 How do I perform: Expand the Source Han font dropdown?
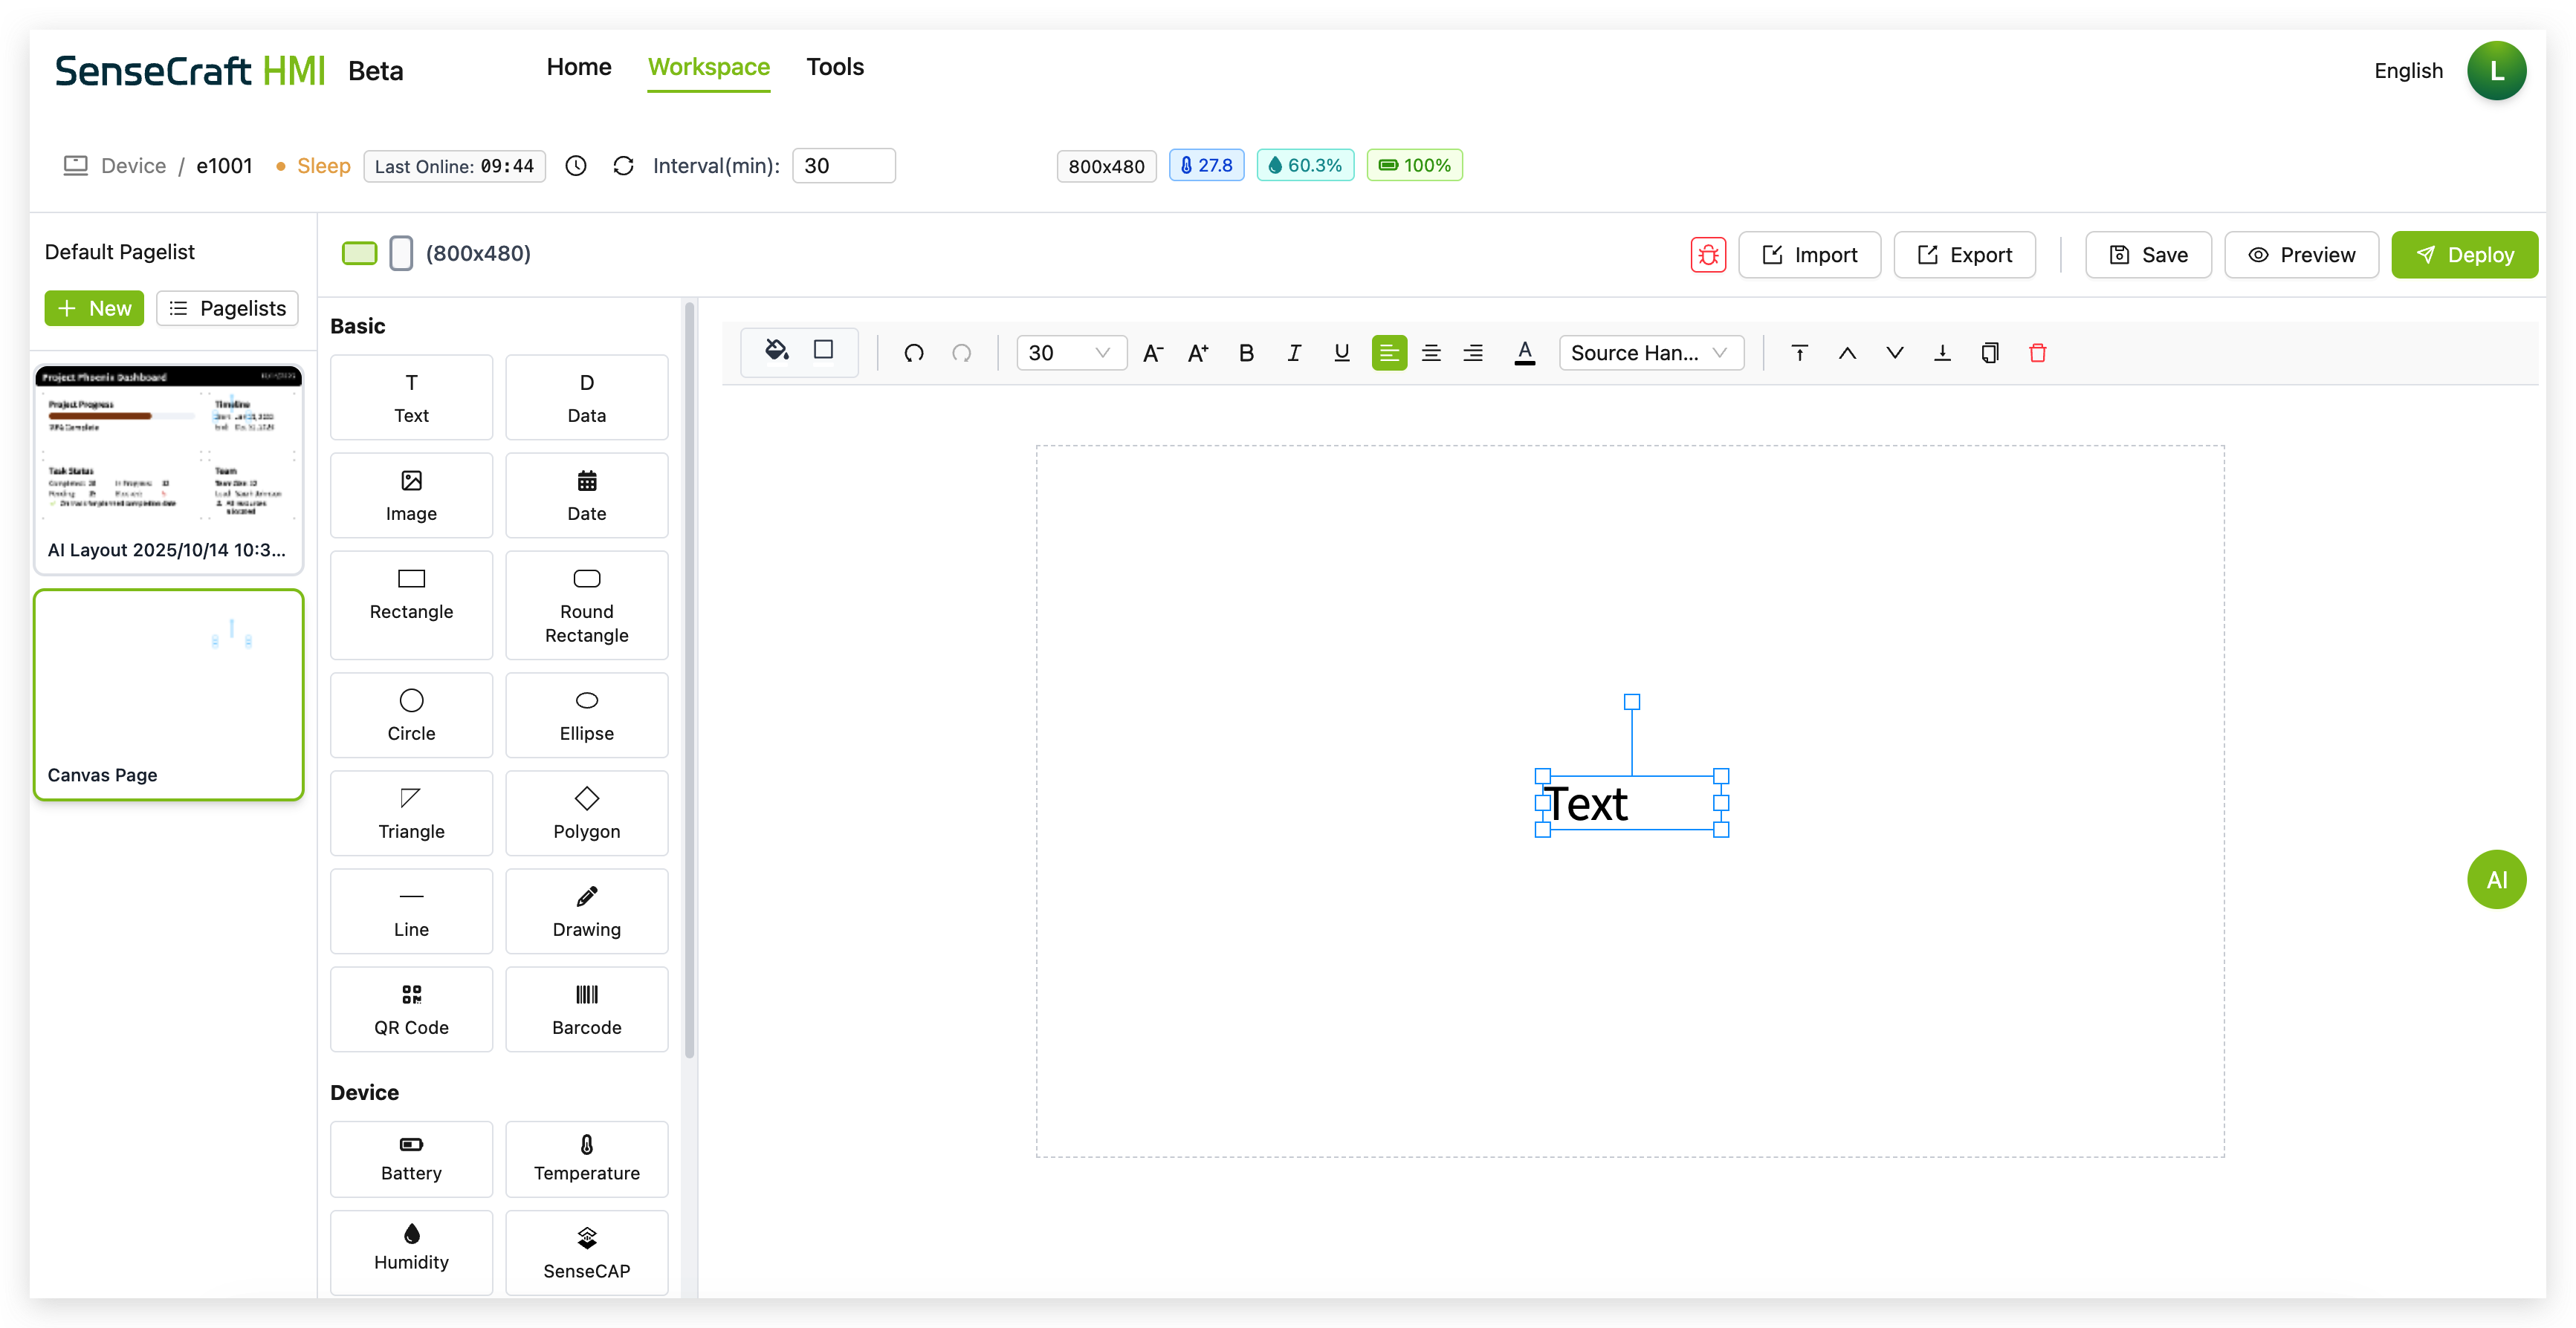pos(1650,353)
